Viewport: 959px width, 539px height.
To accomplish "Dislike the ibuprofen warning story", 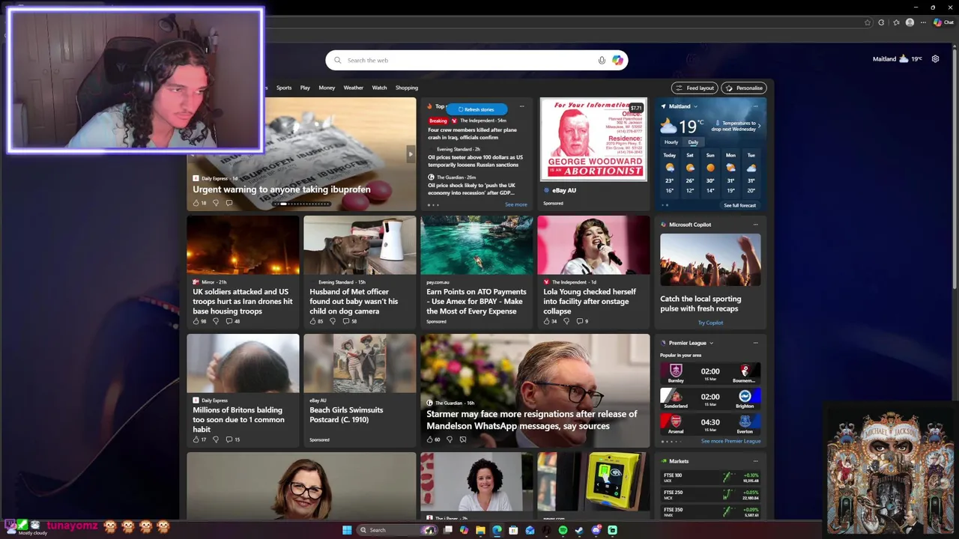I will click(216, 203).
